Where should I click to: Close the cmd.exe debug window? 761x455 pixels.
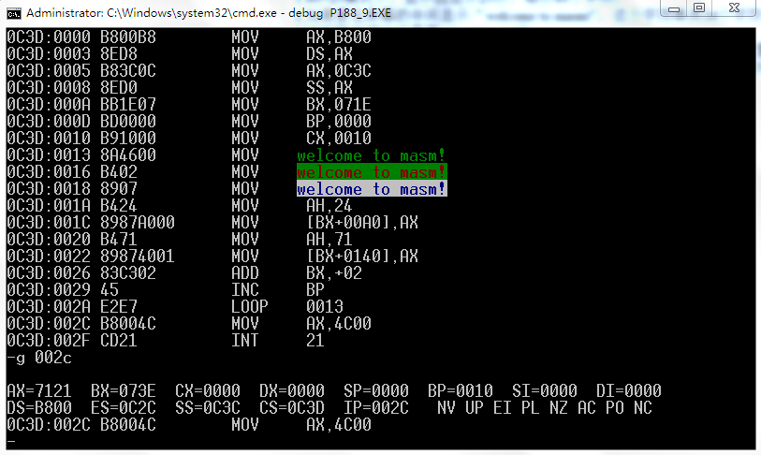tap(734, 7)
